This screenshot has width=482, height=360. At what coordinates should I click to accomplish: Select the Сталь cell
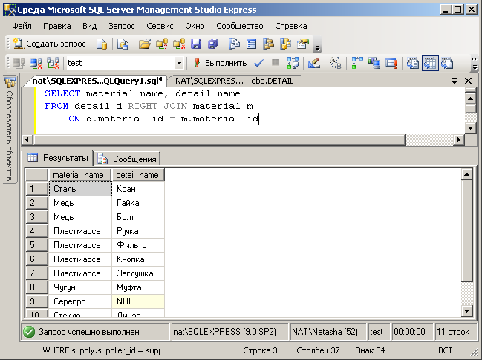(x=80, y=189)
